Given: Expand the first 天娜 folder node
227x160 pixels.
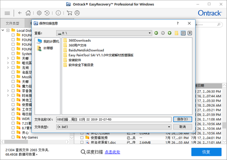Looking at the screenshot, I should coord(8,58).
